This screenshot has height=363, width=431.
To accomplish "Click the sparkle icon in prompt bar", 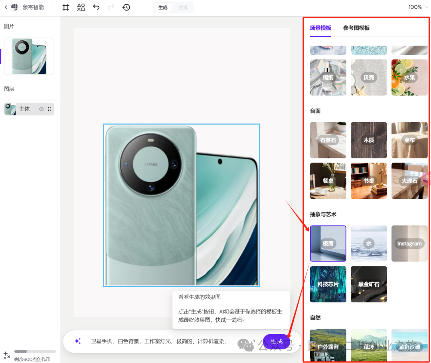I will tap(78, 341).
